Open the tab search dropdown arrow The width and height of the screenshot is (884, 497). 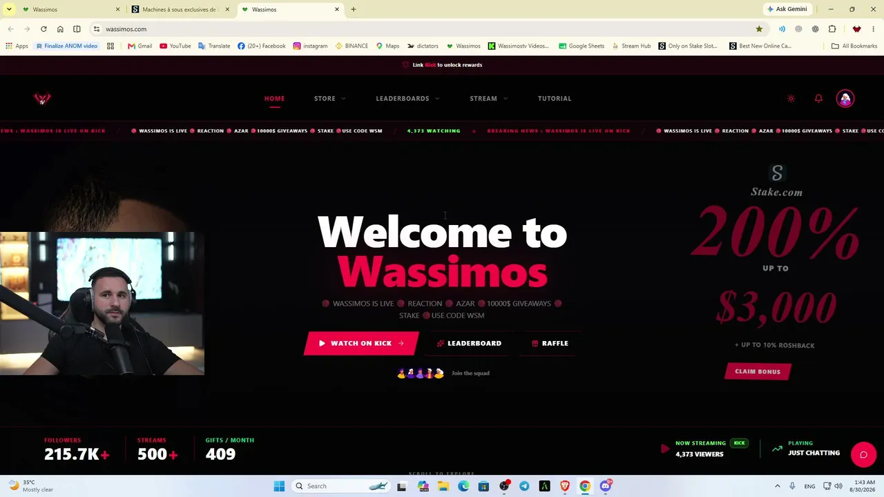coord(9,10)
